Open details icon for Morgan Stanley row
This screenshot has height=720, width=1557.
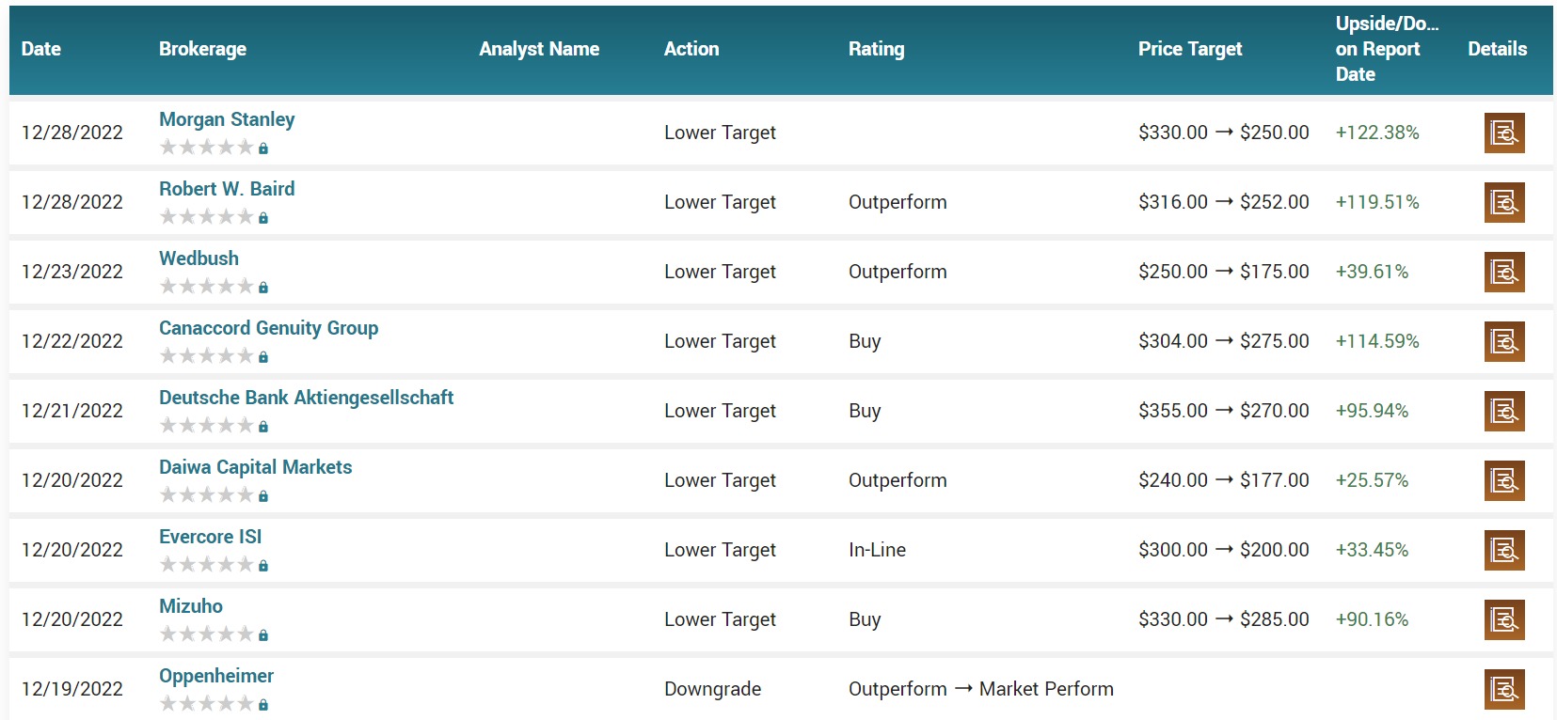click(1503, 133)
